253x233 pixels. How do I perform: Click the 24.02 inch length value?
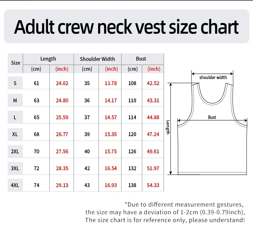(62, 84)
